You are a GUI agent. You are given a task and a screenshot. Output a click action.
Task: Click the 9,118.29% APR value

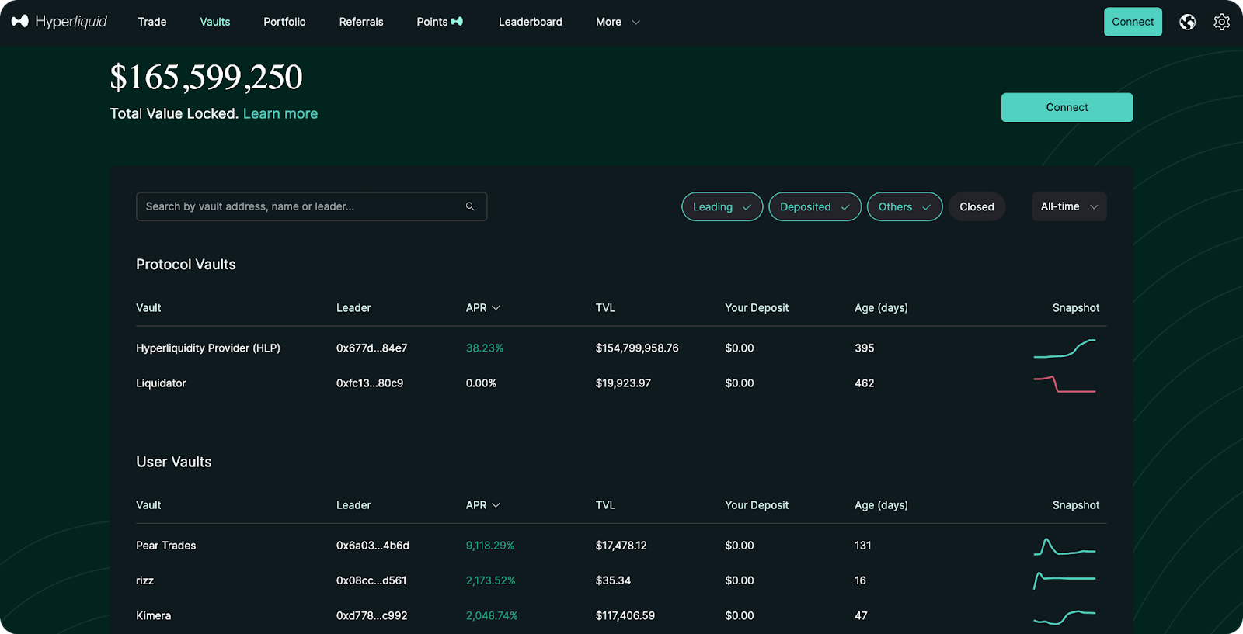click(490, 546)
